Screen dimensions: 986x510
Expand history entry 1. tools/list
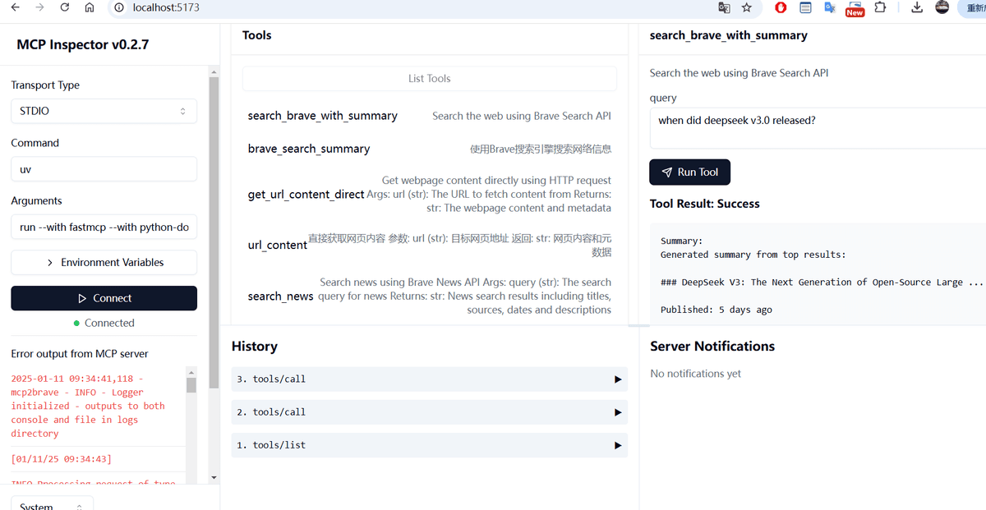(429, 445)
